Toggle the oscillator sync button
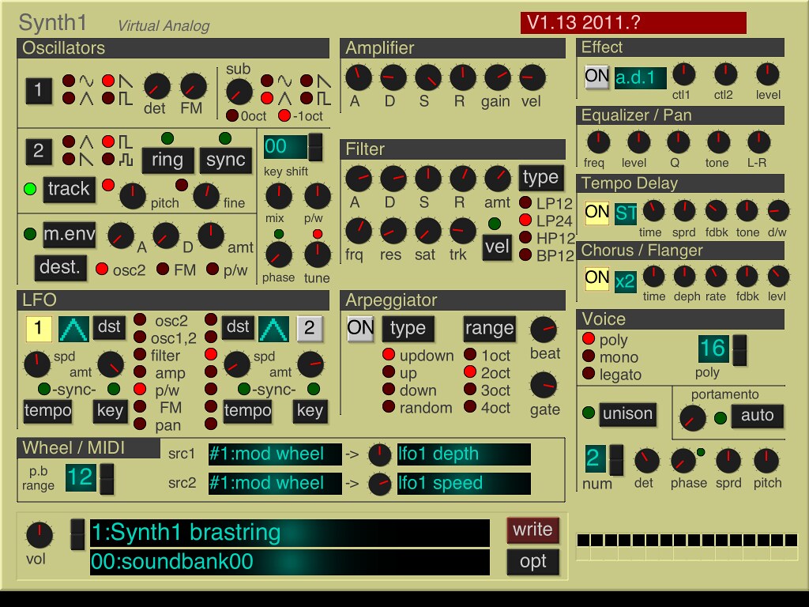 click(225, 160)
